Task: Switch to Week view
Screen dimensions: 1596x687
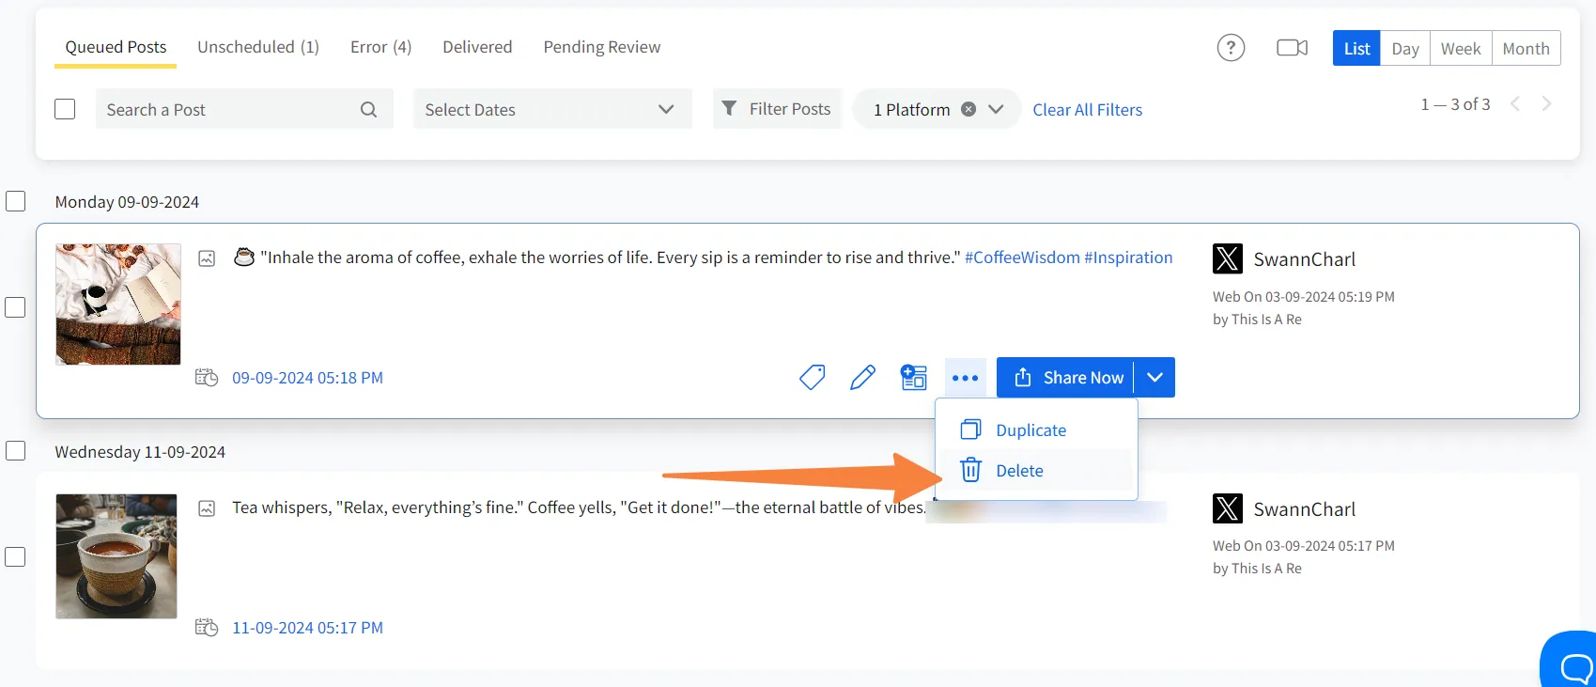Action: coord(1461,48)
